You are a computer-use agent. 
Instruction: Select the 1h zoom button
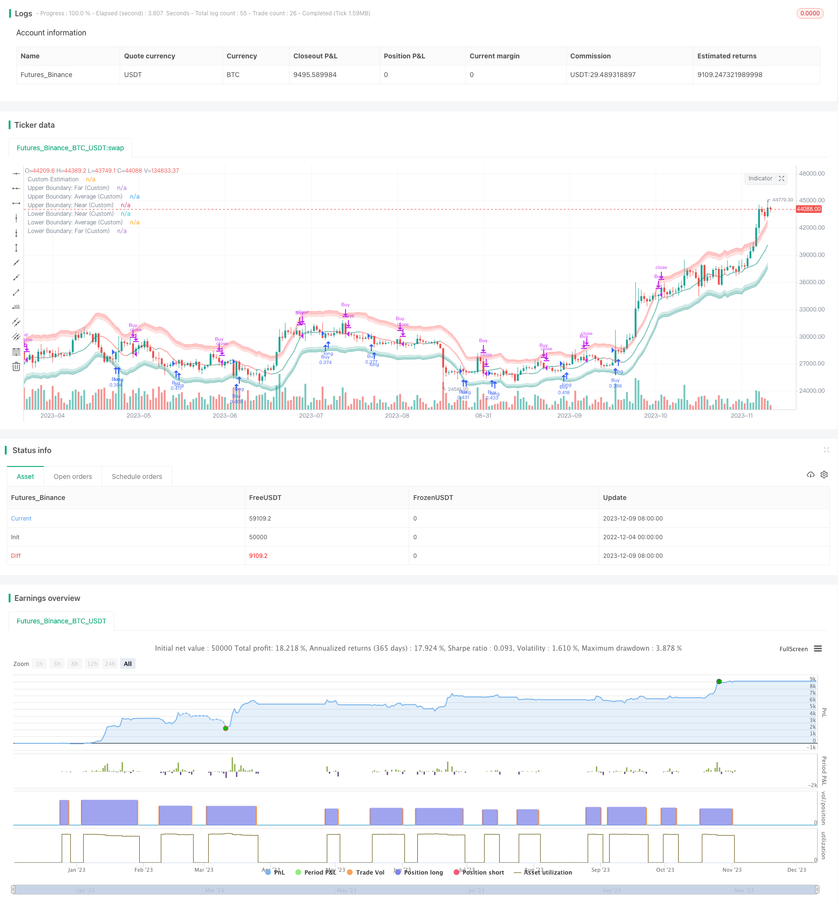pos(39,664)
